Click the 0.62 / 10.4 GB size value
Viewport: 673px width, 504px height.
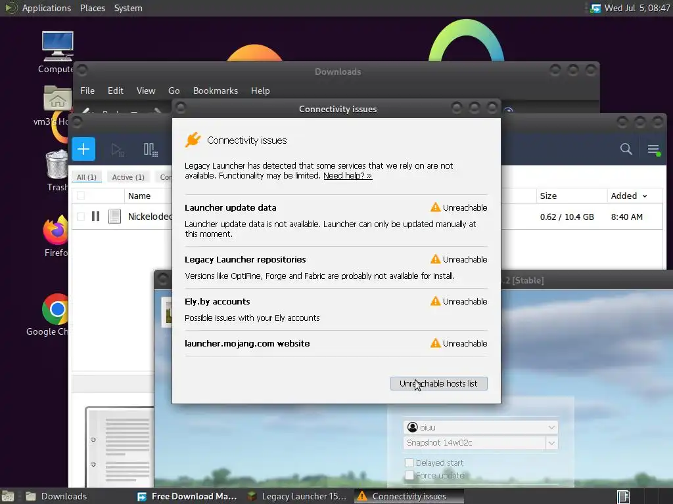(x=567, y=217)
